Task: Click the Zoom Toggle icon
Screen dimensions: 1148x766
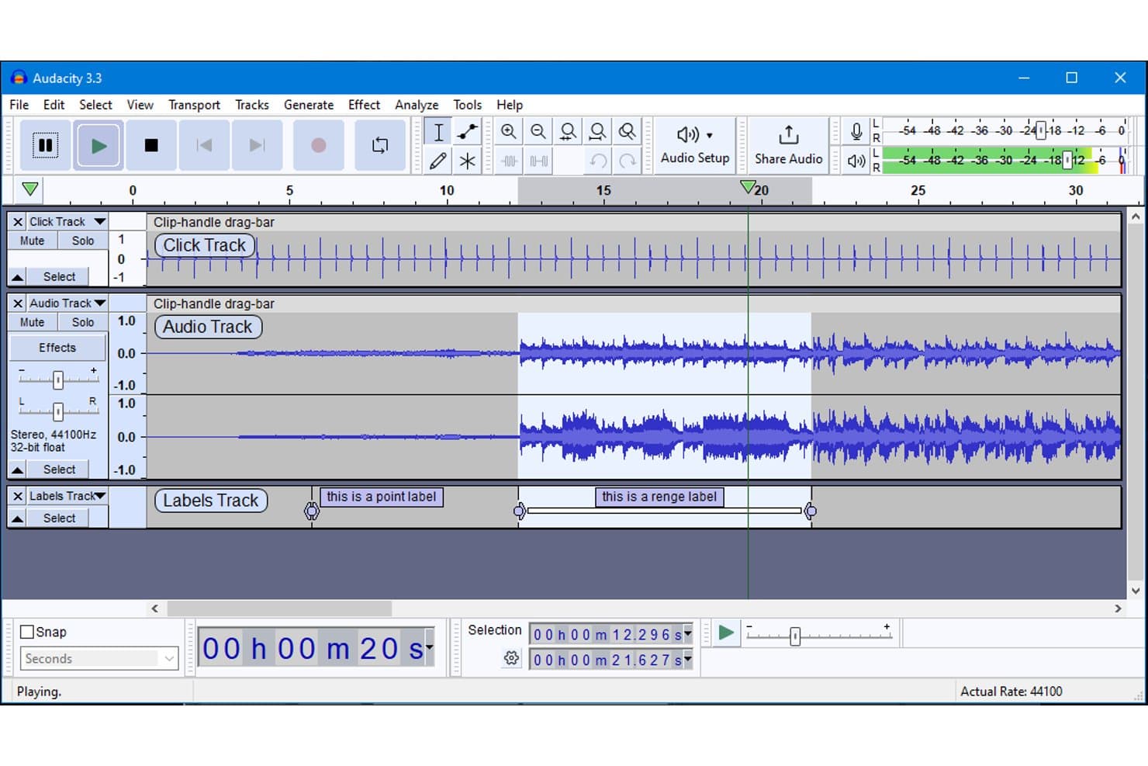Action: click(x=627, y=132)
